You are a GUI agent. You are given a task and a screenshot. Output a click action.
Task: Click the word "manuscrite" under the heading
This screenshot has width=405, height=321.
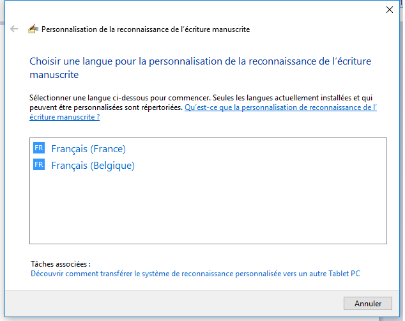pos(54,75)
